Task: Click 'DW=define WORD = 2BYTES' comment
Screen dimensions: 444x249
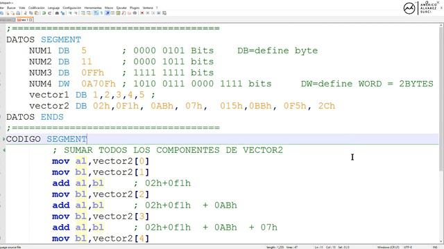Action: (x=367, y=84)
